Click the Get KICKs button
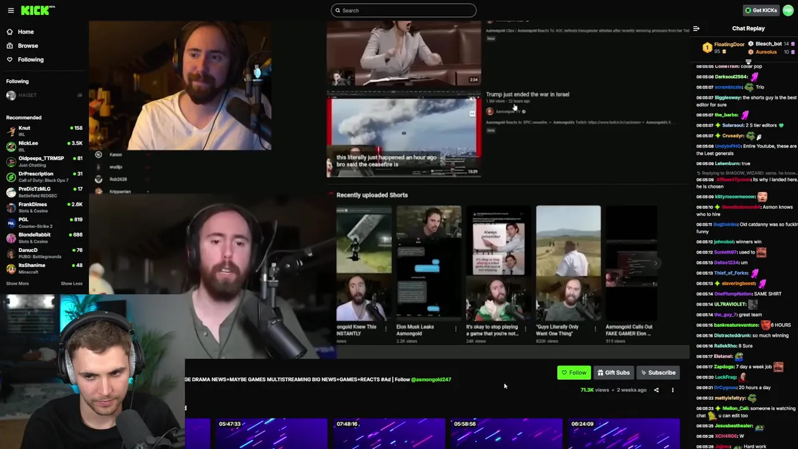Viewport: 798px width, 449px height. click(x=761, y=10)
